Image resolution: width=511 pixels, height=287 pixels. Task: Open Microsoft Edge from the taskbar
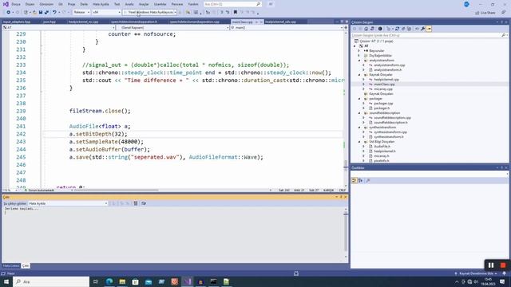coord(109,281)
